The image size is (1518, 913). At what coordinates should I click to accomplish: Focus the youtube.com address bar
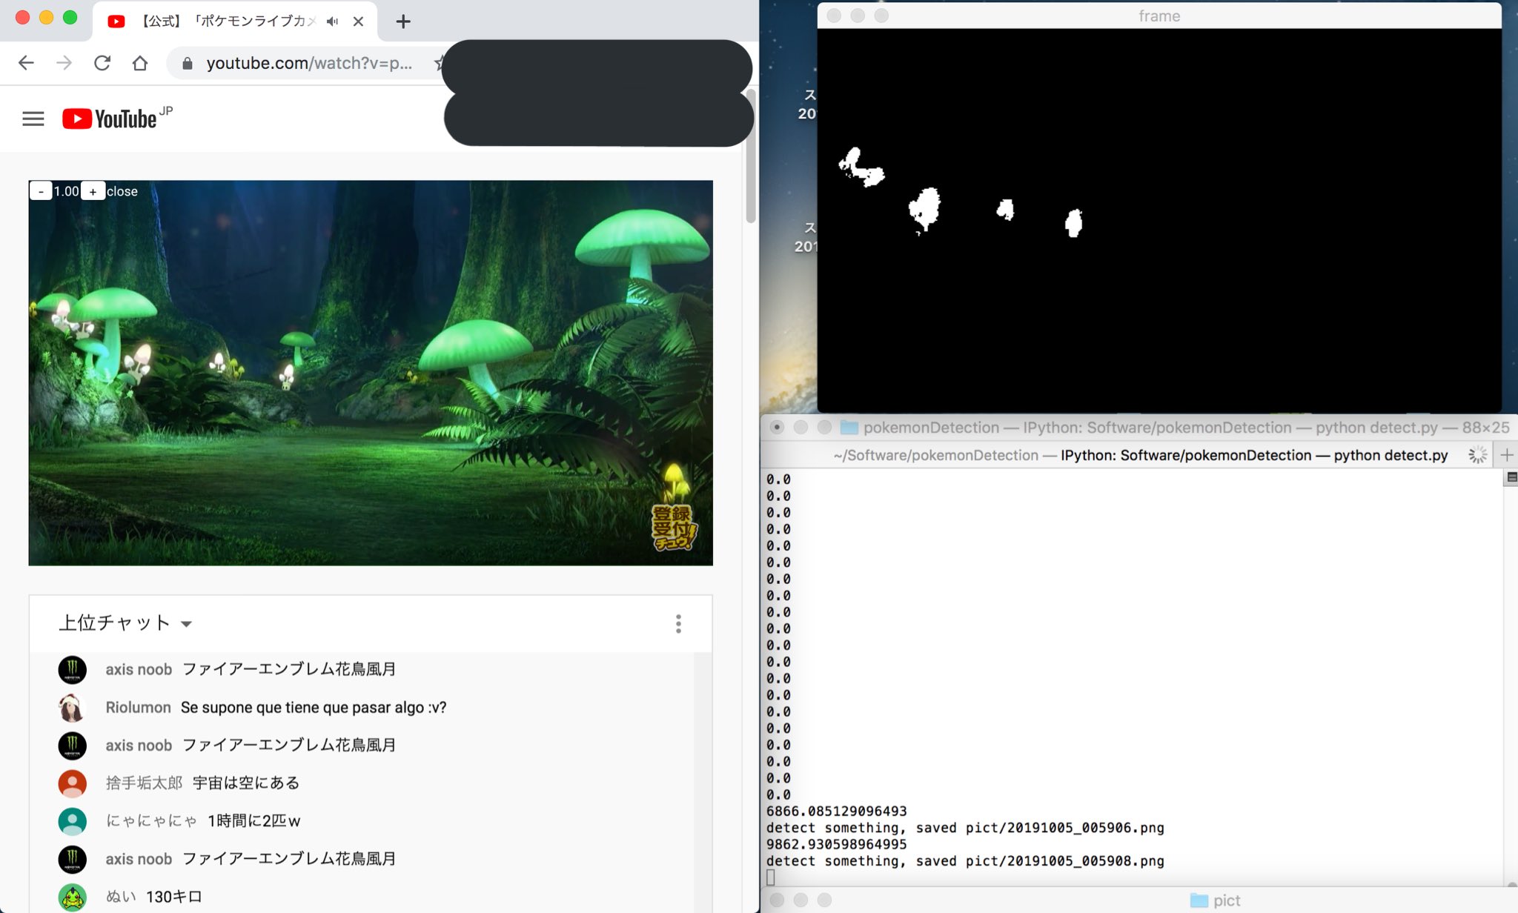(x=309, y=63)
